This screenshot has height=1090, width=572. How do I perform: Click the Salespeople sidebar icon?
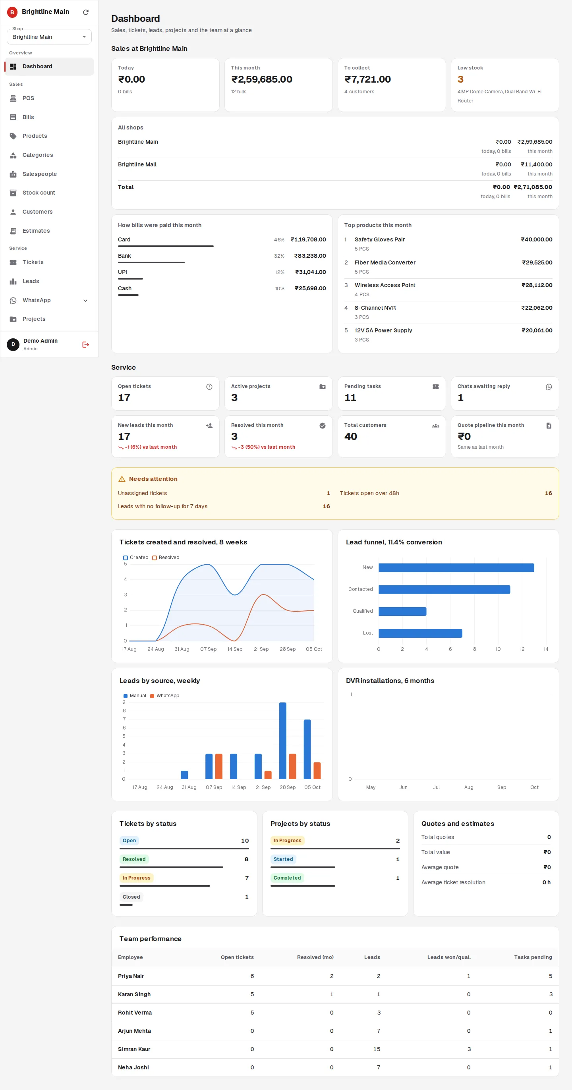point(13,174)
